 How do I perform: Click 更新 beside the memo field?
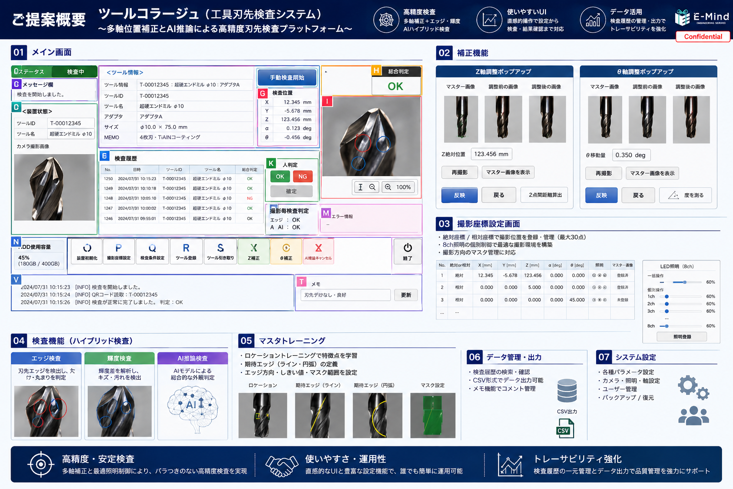406,295
